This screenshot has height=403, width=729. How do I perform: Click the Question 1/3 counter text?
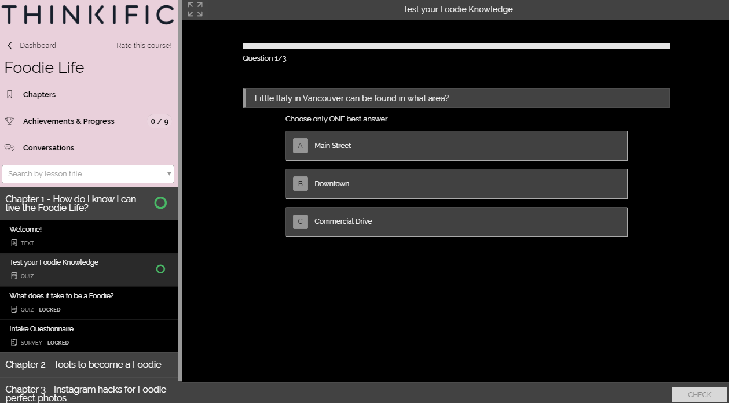[265, 58]
